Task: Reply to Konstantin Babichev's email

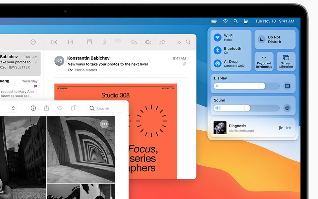Action: coord(134,42)
